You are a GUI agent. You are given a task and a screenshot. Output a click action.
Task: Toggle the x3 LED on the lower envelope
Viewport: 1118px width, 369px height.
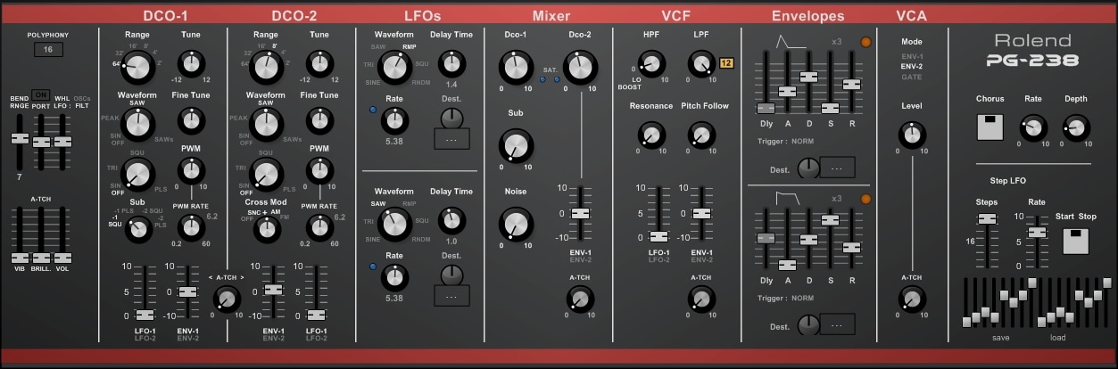click(x=865, y=198)
